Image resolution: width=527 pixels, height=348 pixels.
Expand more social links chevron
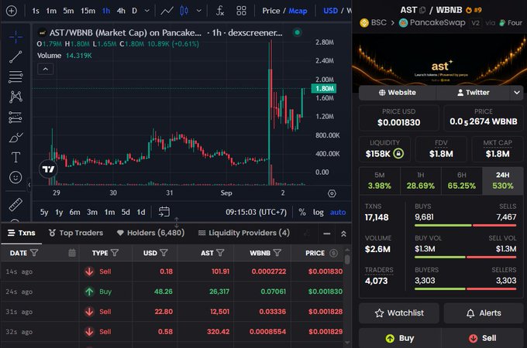coord(517,92)
